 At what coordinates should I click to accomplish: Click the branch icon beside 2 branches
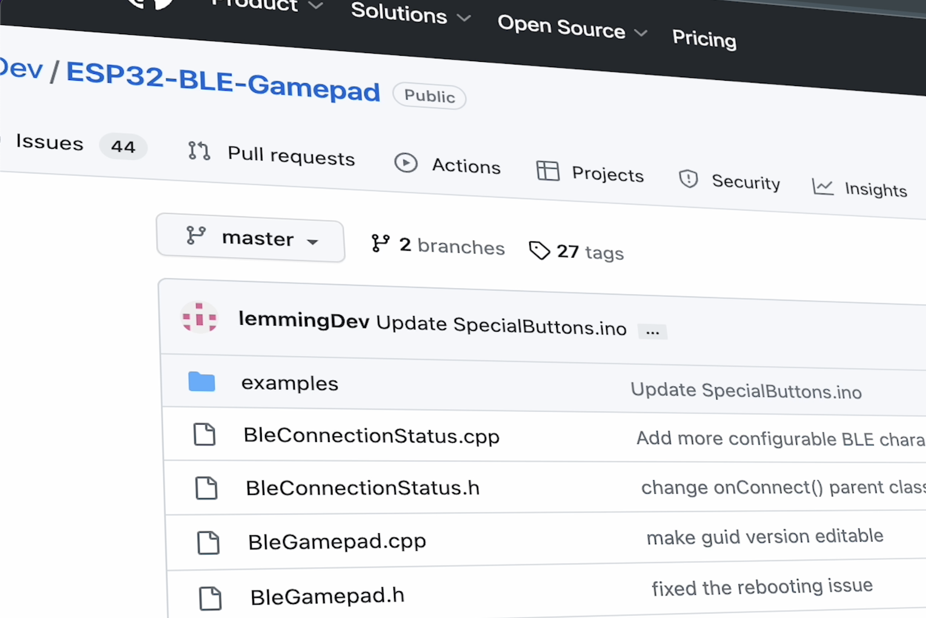click(x=380, y=243)
